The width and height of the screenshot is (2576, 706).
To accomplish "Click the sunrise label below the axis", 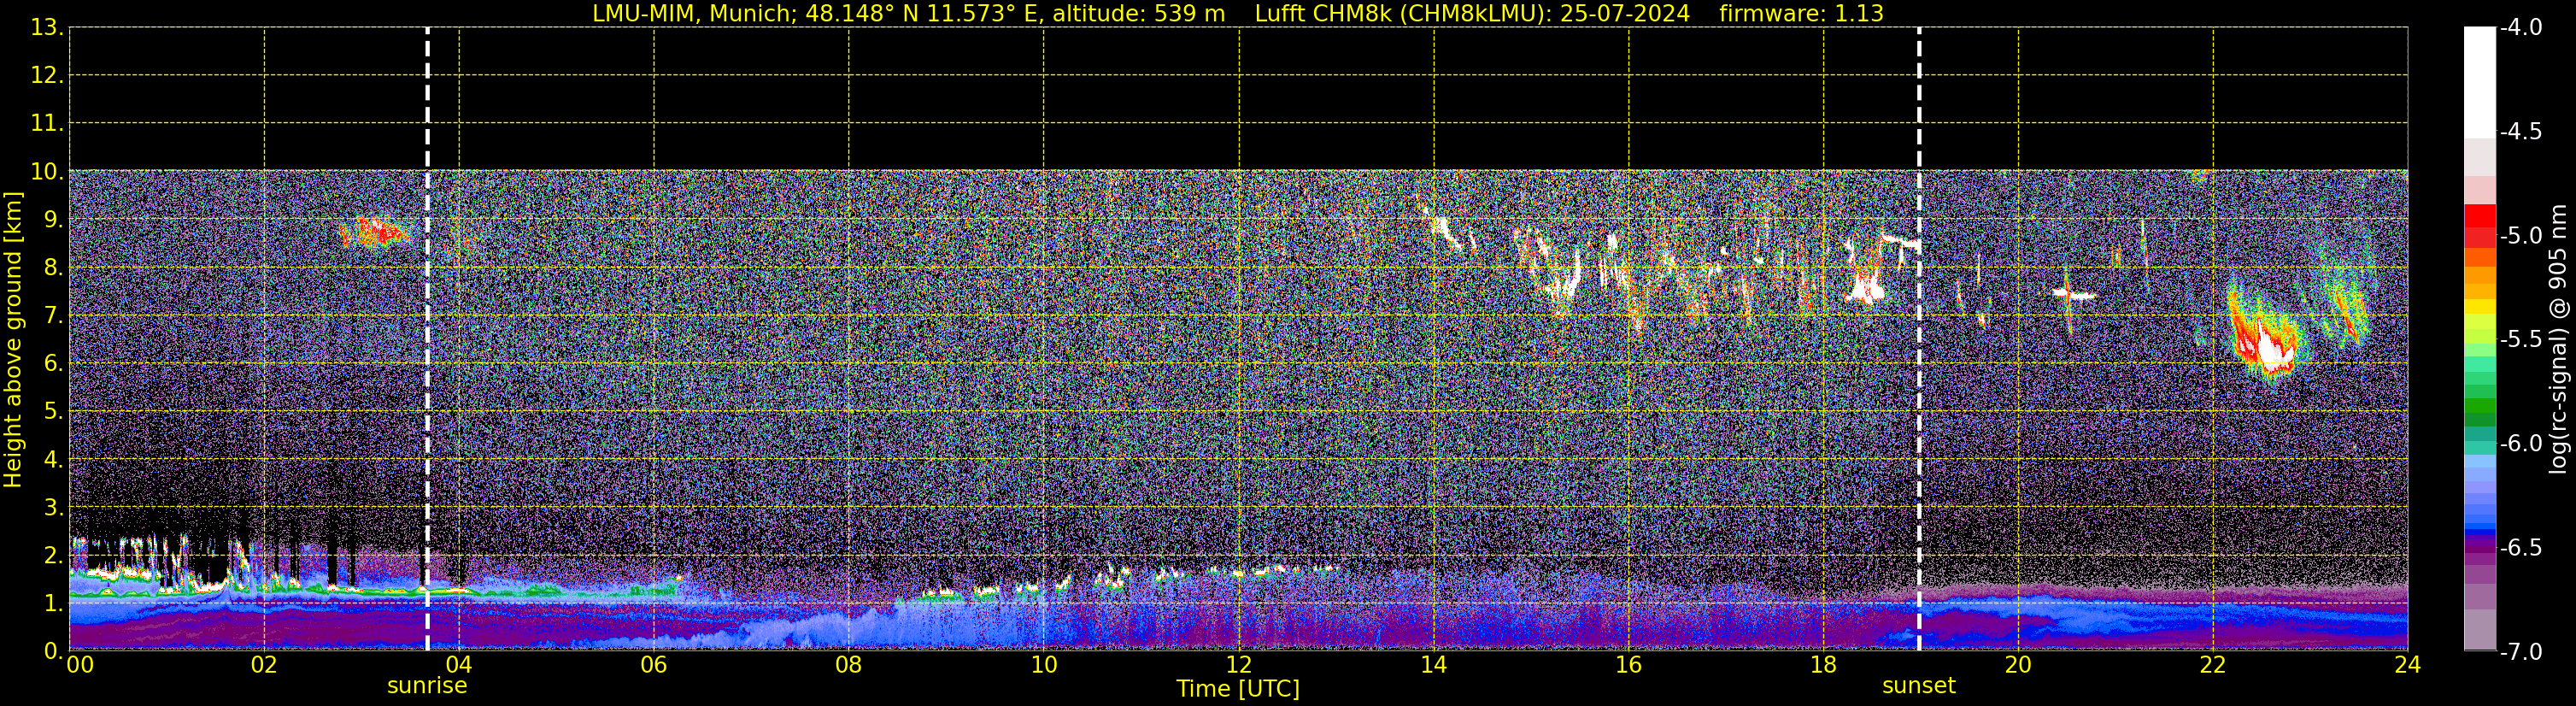I will [x=427, y=686].
